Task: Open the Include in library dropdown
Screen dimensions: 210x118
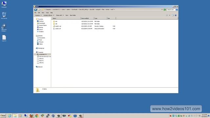Action: 49,15
